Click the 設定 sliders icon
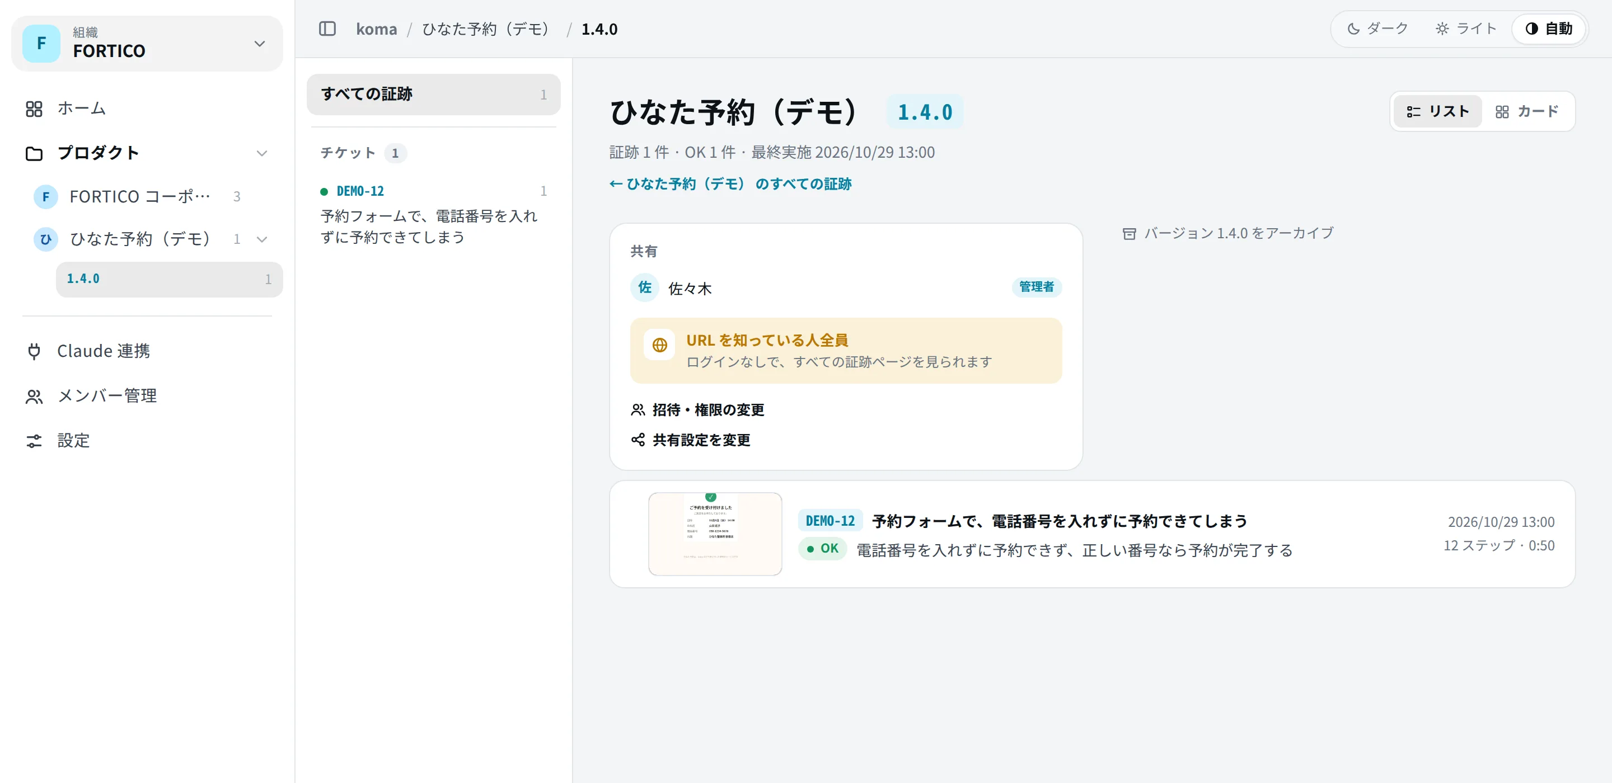 click(34, 441)
